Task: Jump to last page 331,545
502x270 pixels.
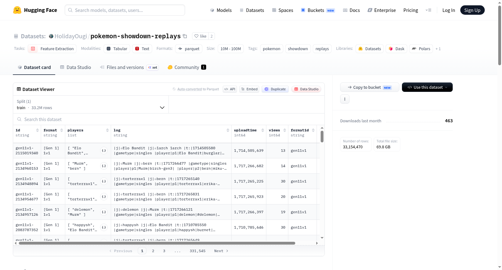Action: point(198,251)
